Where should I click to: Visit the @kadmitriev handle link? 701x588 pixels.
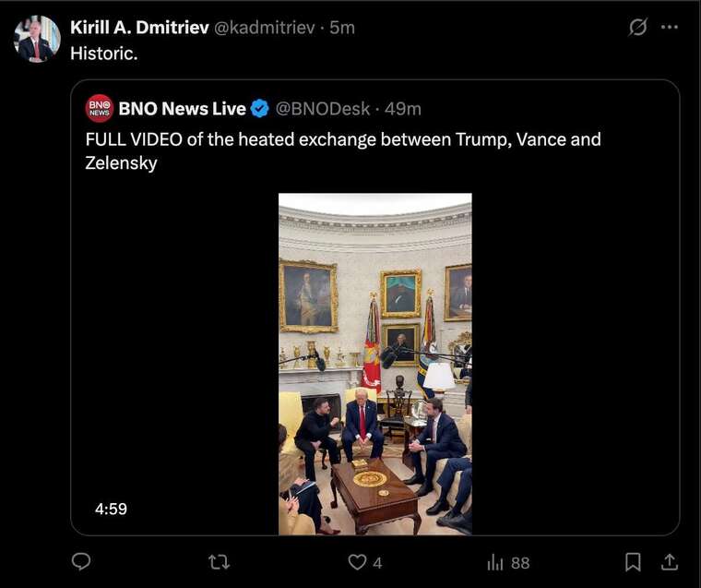[265, 28]
